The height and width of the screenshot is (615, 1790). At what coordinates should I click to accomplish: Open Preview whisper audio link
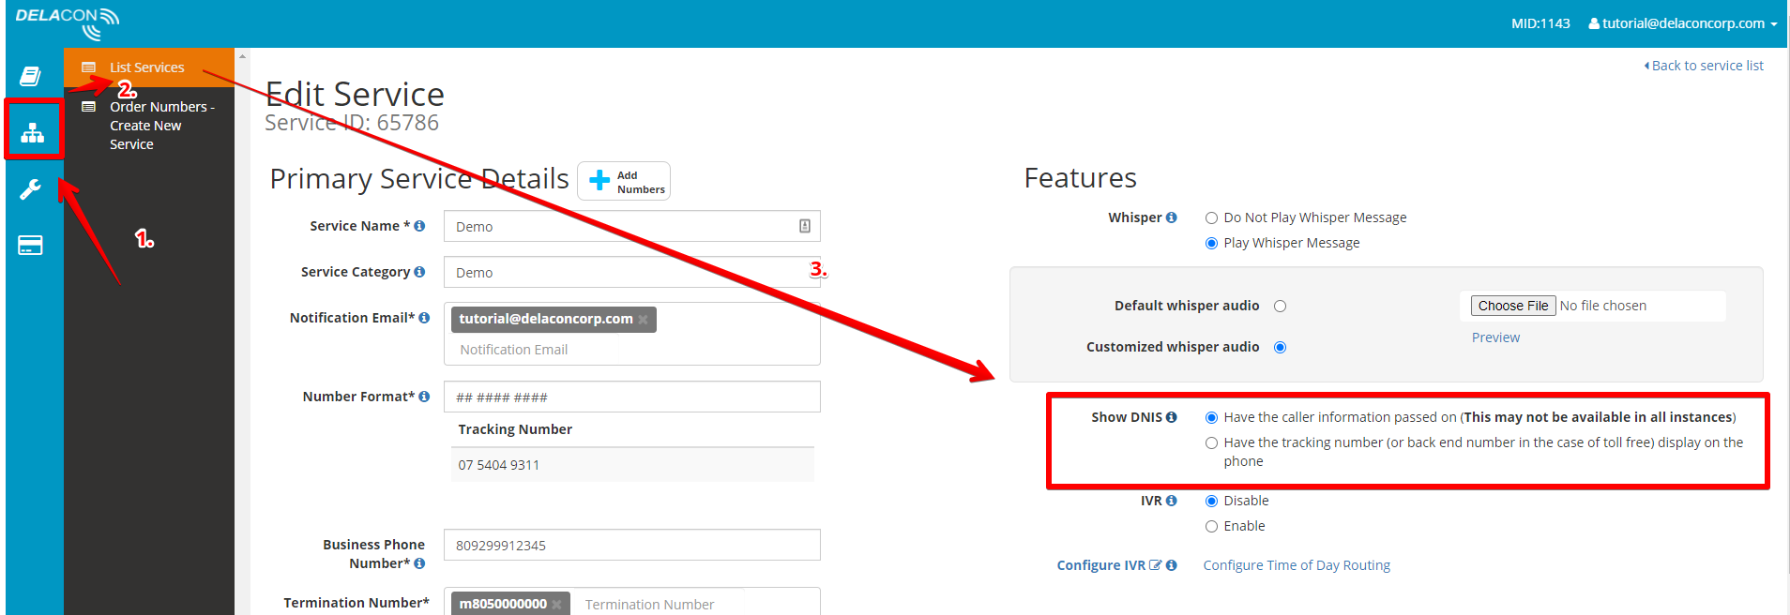pyautogui.click(x=1495, y=337)
